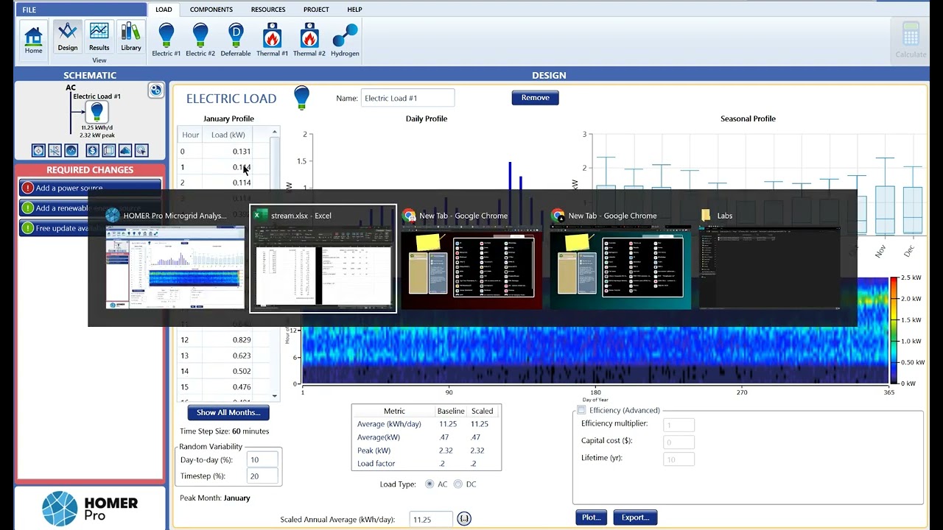This screenshot has width=943, height=530.
Task: Click the load table scroll-down arrow
Action: 275,396
